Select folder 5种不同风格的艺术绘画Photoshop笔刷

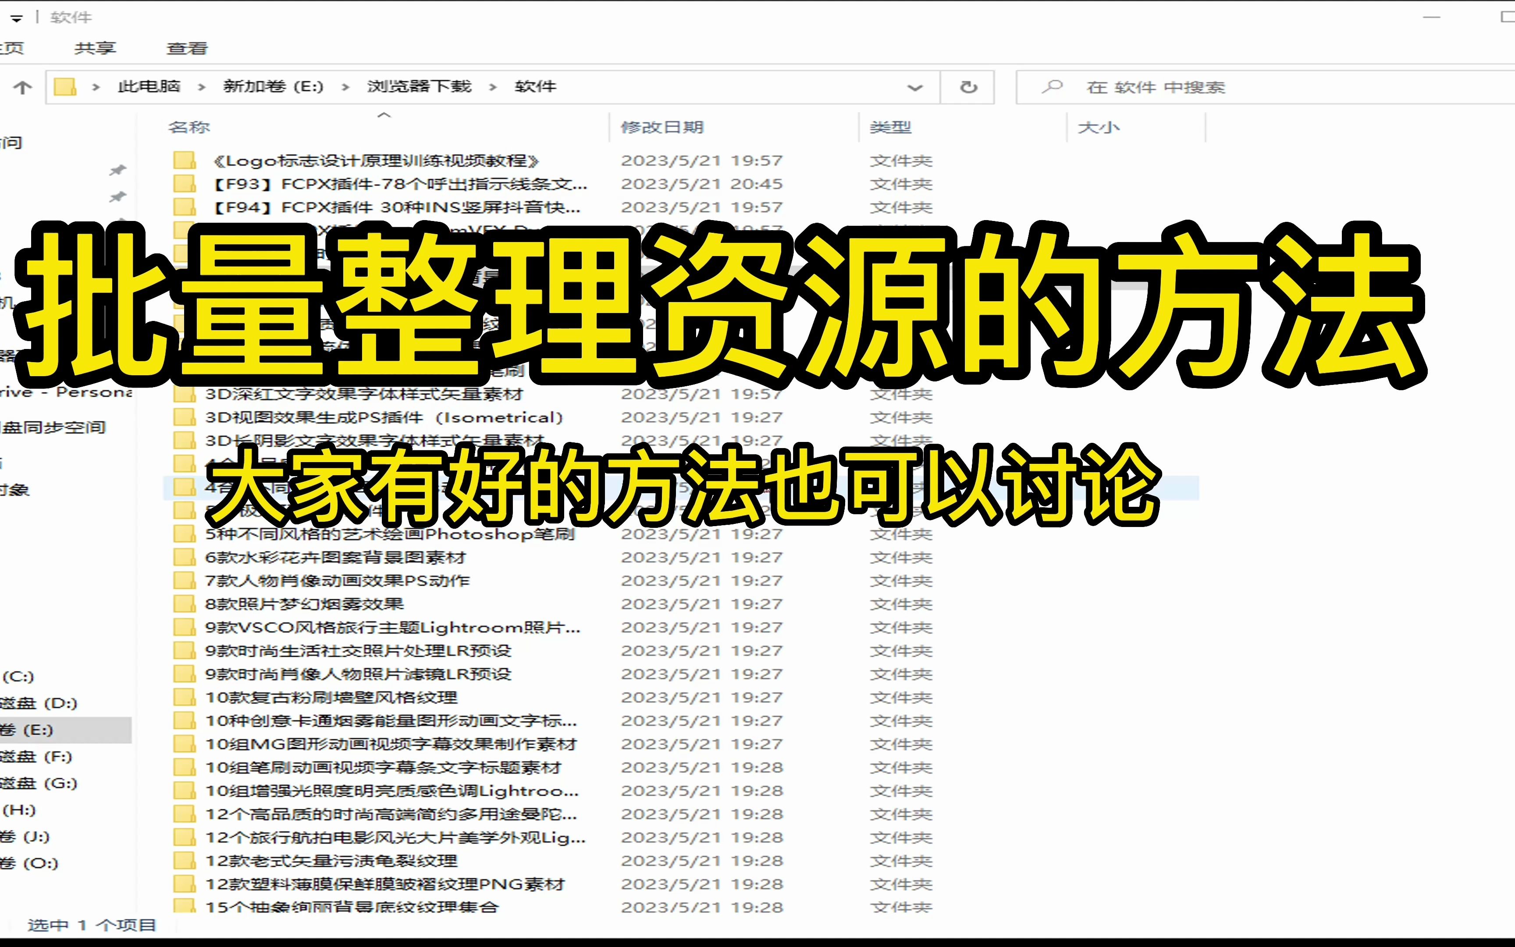390,534
